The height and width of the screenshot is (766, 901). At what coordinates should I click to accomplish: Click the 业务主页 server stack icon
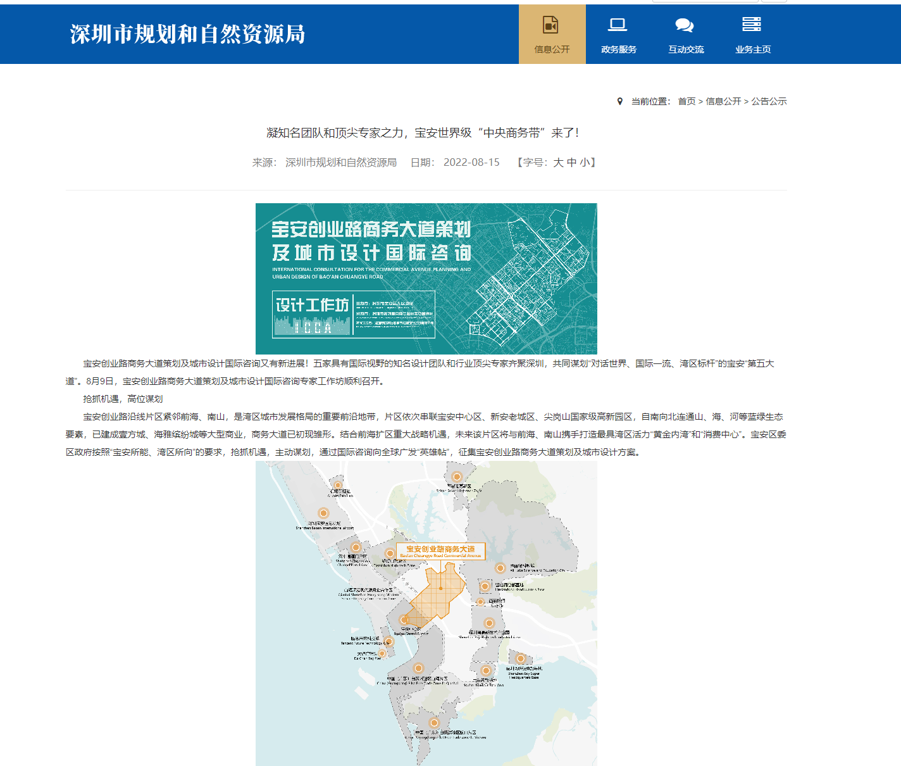point(752,25)
